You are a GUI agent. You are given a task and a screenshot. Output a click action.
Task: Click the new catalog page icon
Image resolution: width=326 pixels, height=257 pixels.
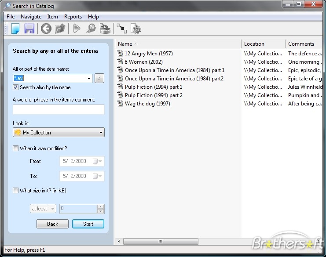[x=15, y=29]
